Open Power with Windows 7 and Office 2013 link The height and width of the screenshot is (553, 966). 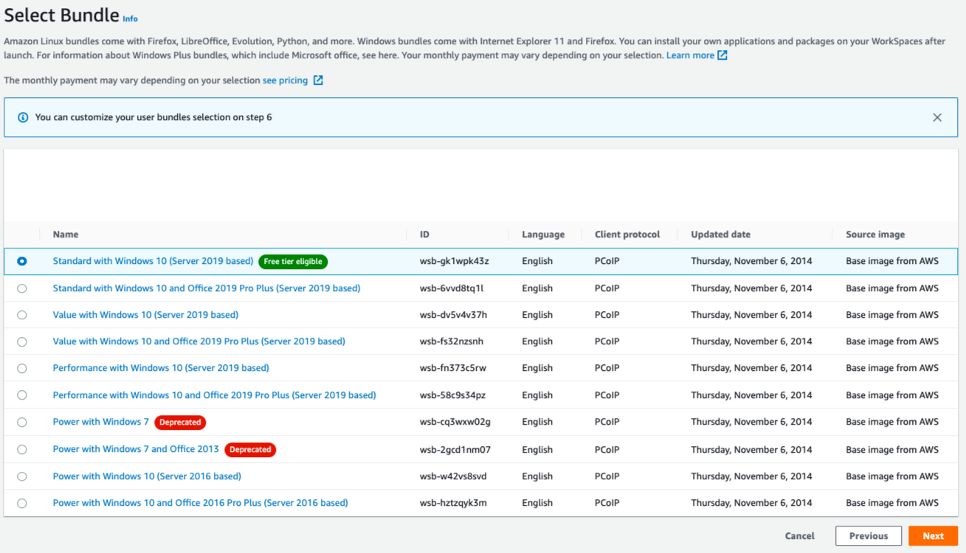136,449
